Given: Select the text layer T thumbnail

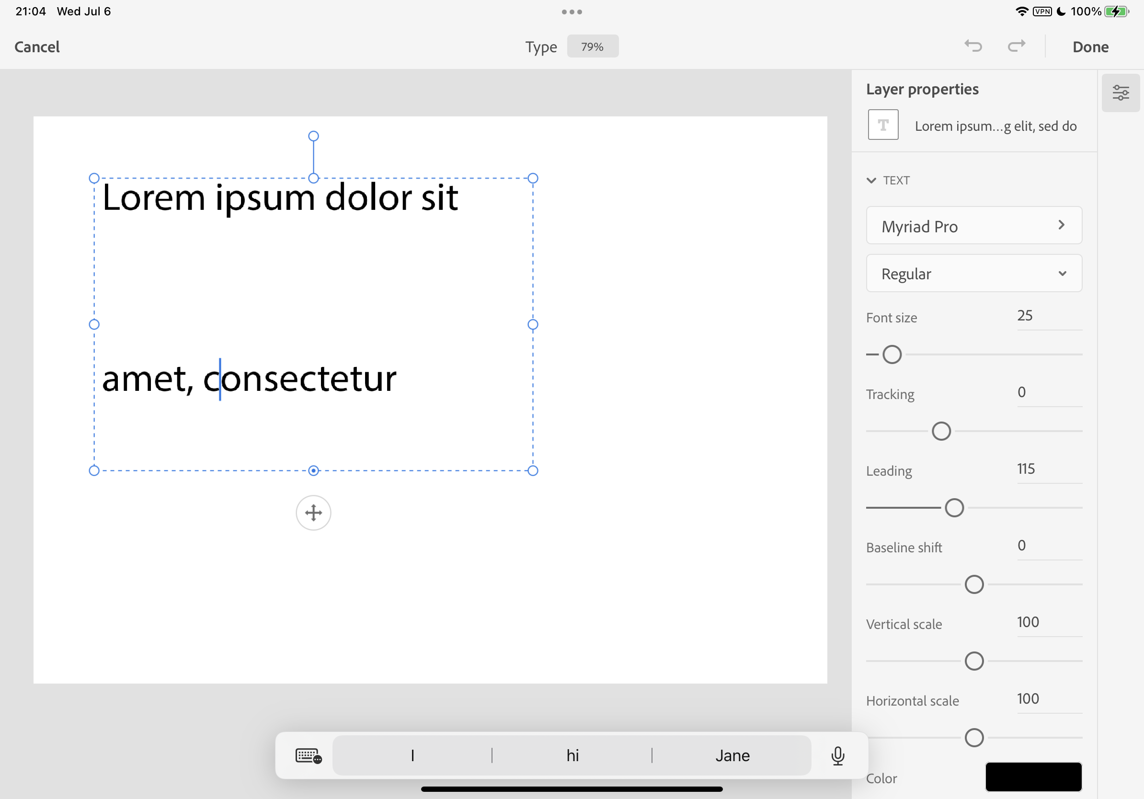Looking at the screenshot, I should 883,125.
